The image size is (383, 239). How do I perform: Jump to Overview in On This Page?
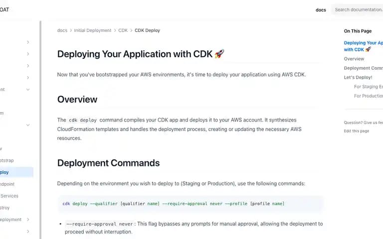(x=354, y=59)
